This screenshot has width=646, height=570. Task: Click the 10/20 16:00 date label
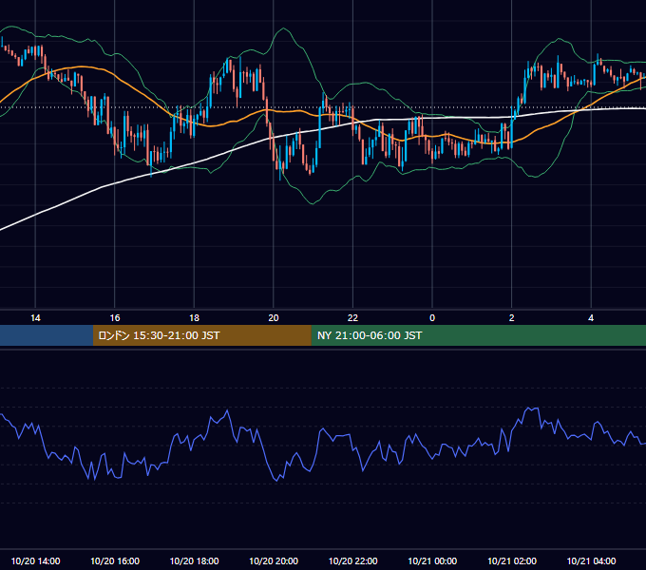click(x=115, y=560)
